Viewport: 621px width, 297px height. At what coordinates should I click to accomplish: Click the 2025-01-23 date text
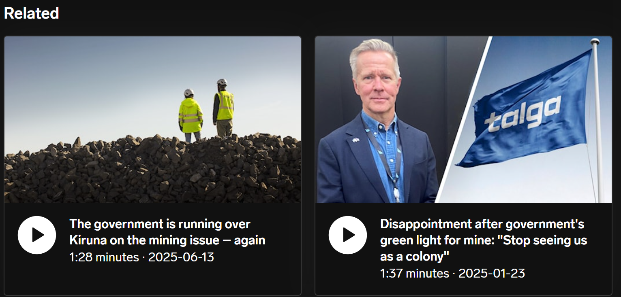pyautogui.click(x=492, y=273)
